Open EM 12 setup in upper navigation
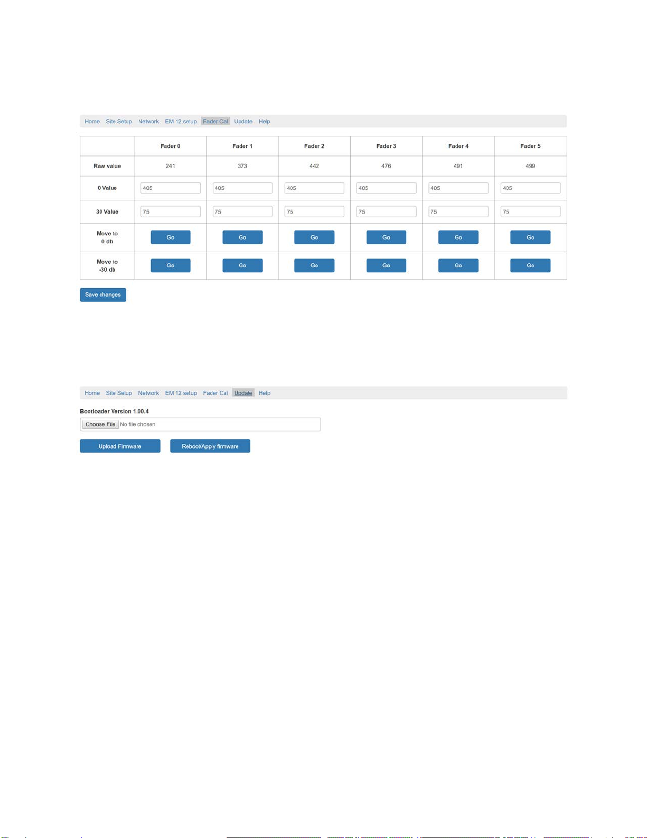This screenshot has width=647, height=838. coord(181,122)
